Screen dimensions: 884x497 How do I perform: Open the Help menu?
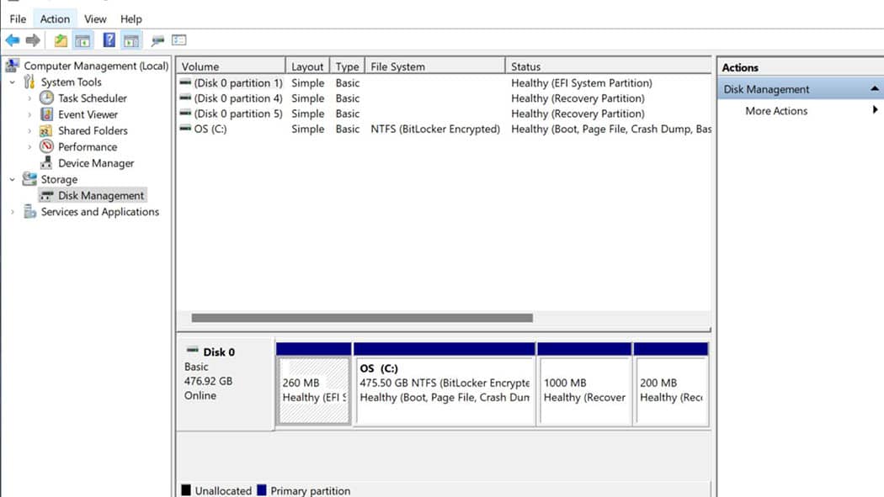[130, 19]
